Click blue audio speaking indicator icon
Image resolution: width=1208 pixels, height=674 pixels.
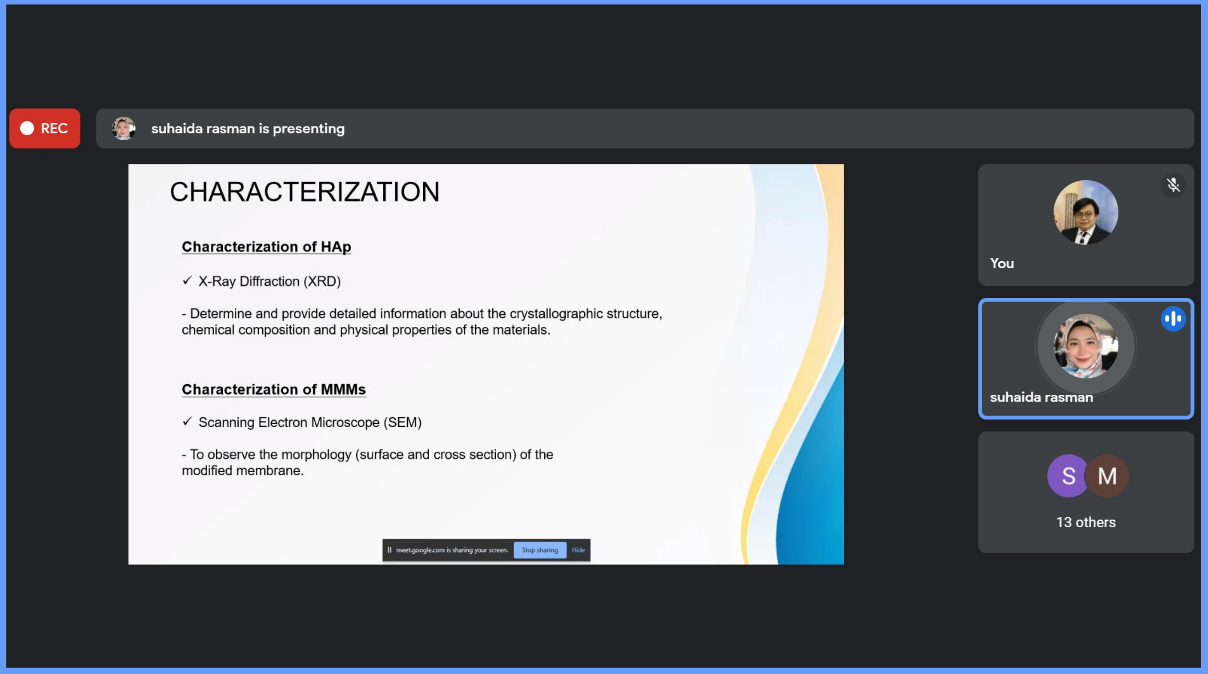coord(1173,319)
